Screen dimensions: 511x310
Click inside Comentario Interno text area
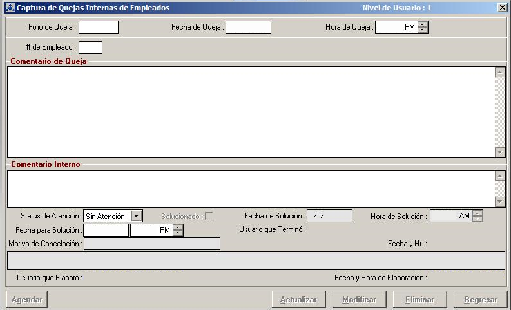coord(250,188)
